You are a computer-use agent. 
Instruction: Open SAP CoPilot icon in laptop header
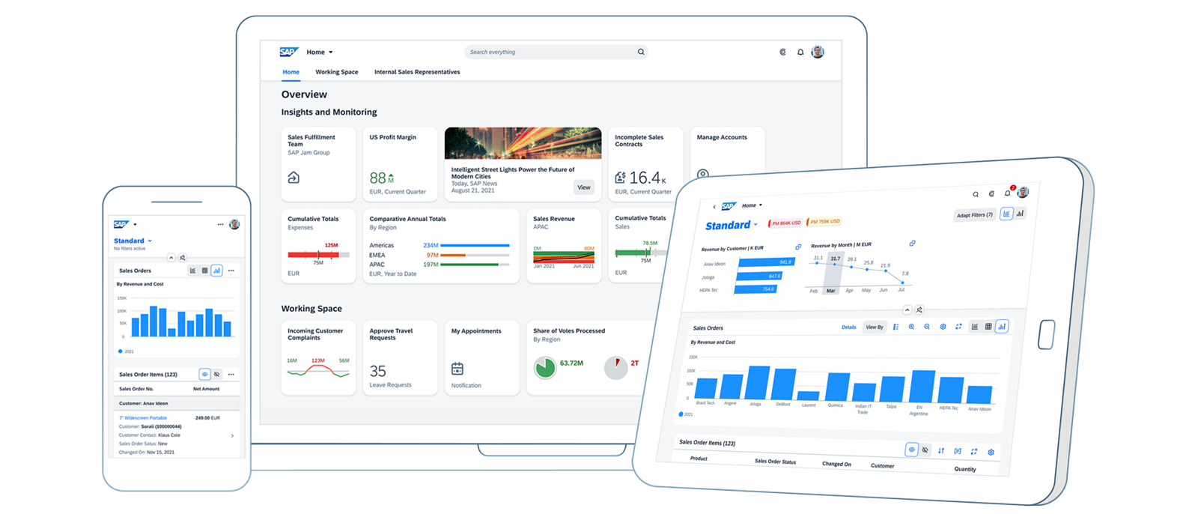click(x=782, y=52)
